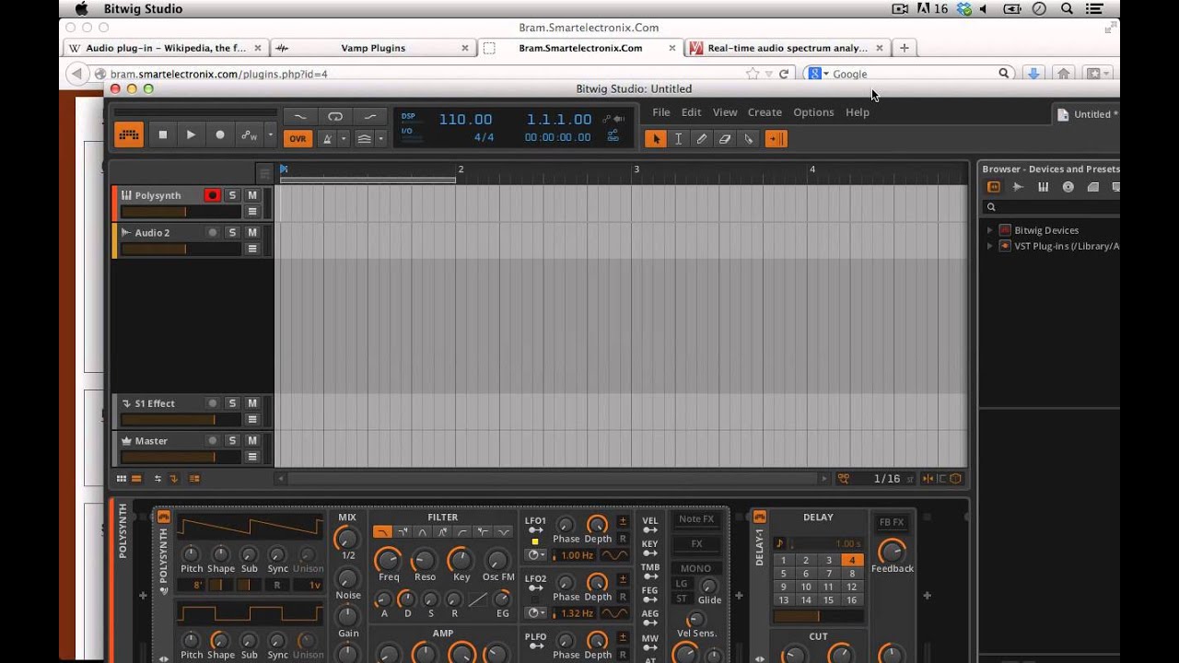Click the global Record button
Viewport: 1179px width, 663px height.
[x=219, y=135]
